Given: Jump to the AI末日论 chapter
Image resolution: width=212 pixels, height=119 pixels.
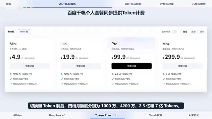Looking at the screenshot, I should (x=194, y=115).
